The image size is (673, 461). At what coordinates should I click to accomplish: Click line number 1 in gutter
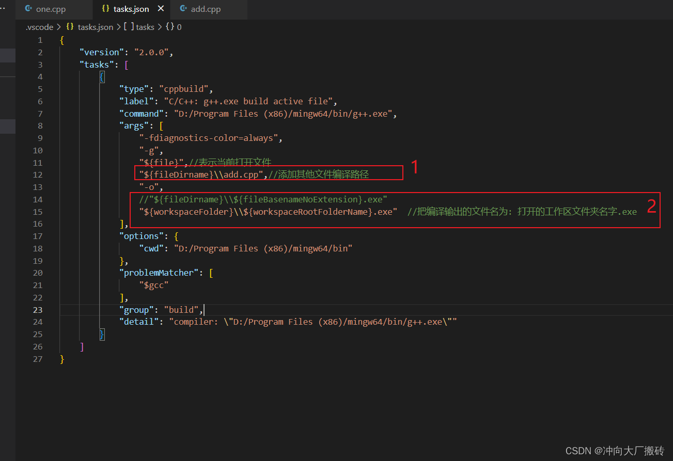tap(40, 40)
